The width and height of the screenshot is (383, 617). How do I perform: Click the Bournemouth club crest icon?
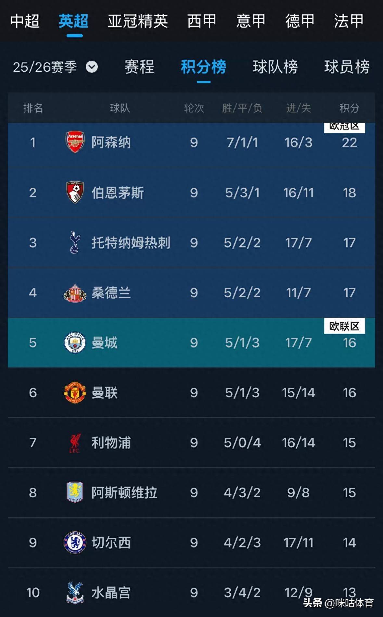[75, 192]
